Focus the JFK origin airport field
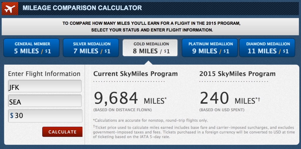The image size is (301, 149). point(45,87)
